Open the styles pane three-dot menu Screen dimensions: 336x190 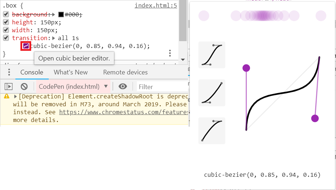(170, 53)
